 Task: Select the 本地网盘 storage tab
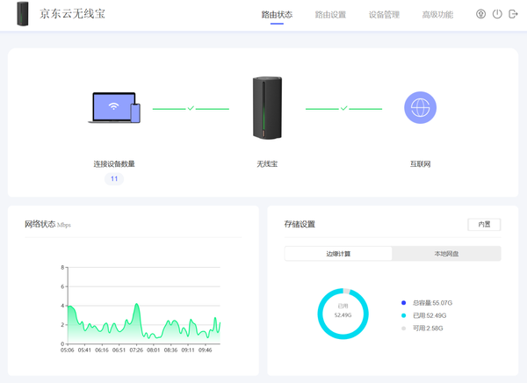pos(446,254)
